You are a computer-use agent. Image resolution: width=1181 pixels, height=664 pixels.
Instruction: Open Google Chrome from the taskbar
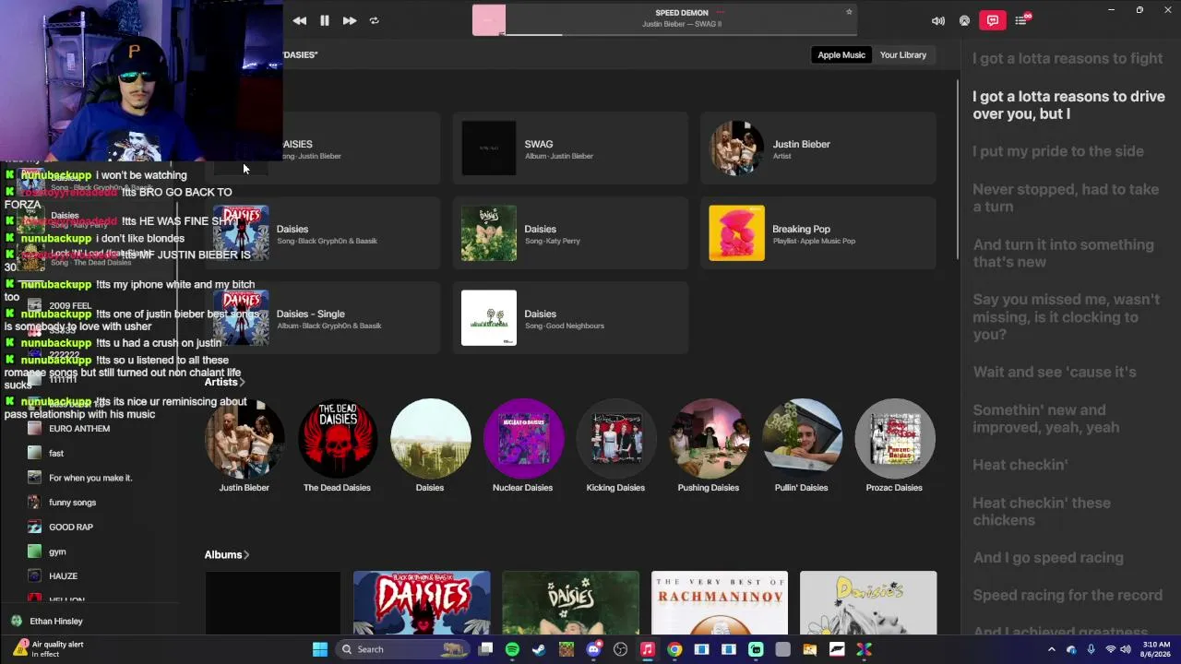tap(674, 649)
